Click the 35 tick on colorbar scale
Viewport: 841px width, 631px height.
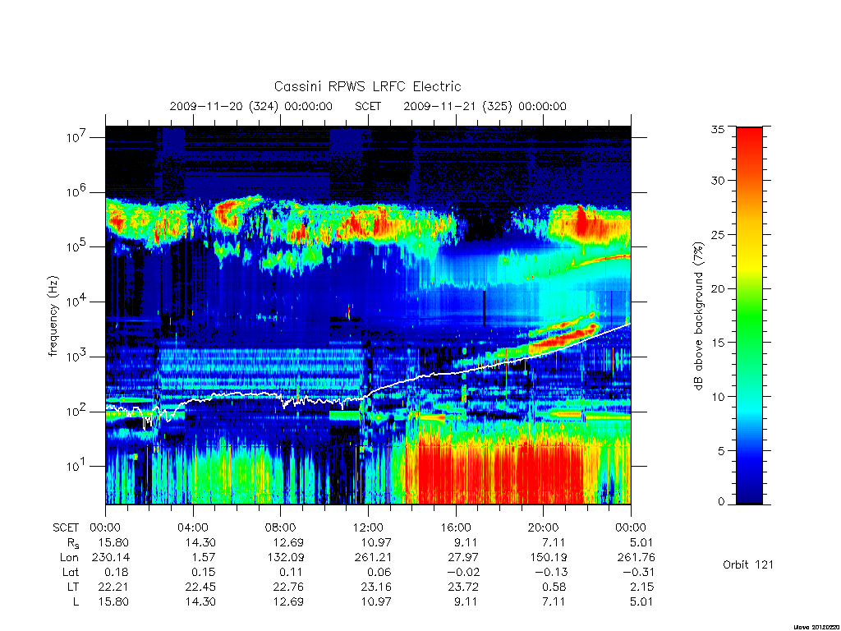coord(717,129)
